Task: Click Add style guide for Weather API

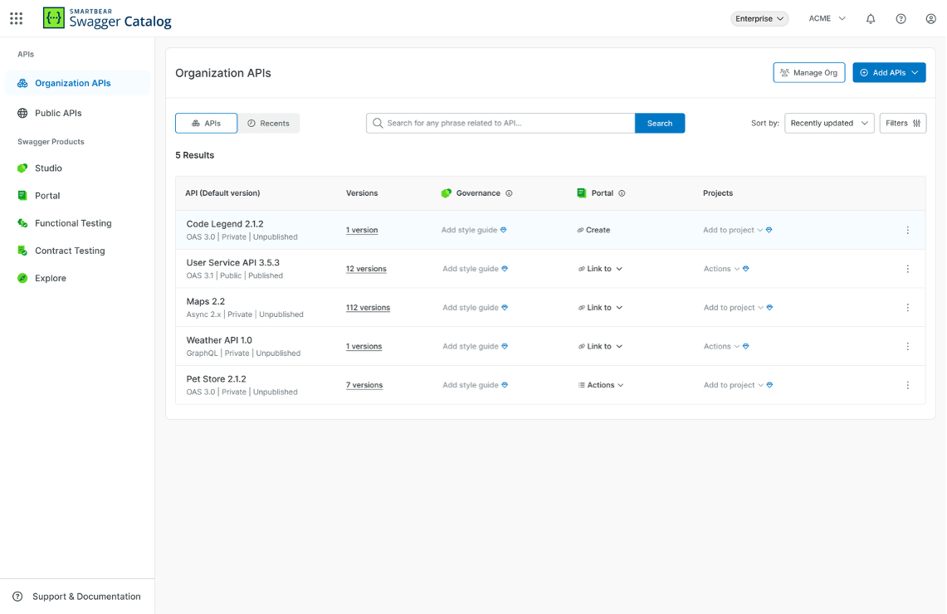Action: (x=471, y=347)
